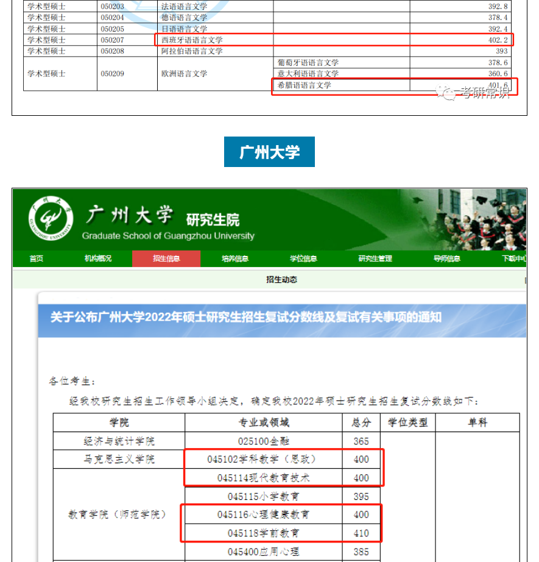Select the 025100金融 cell
The width and height of the screenshot is (539, 562).
264,441
